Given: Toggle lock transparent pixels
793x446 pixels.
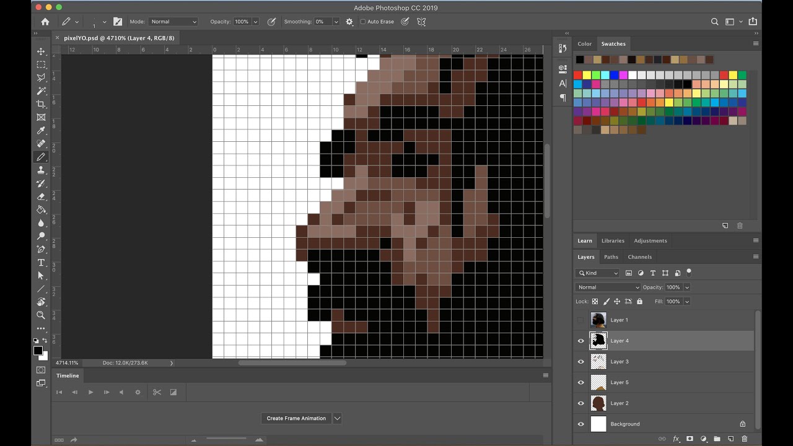Looking at the screenshot, I should [x=595, y=302].
